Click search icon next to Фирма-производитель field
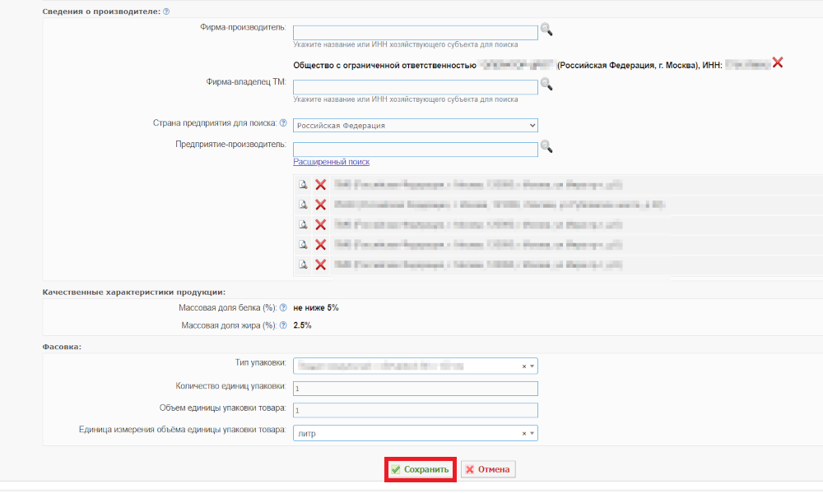Image resolution: width=823 pixels, height=493 pixels. pos(546,30)
